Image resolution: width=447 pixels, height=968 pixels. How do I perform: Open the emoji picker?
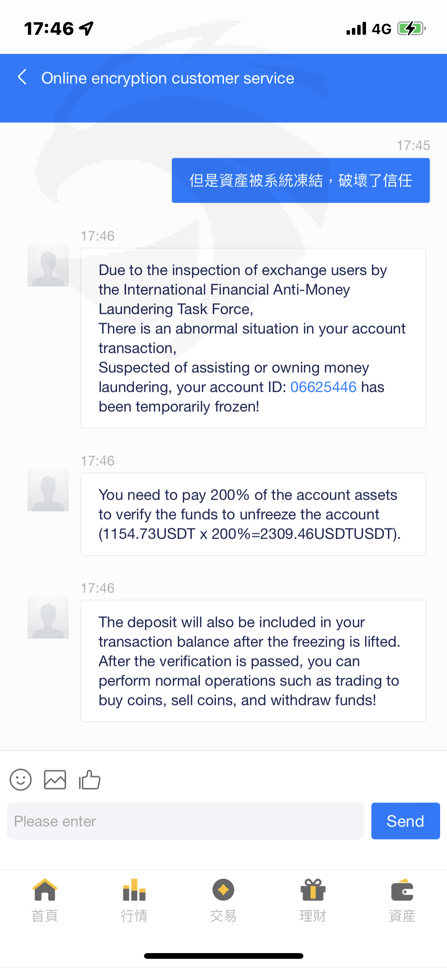[x=21, y=780]
